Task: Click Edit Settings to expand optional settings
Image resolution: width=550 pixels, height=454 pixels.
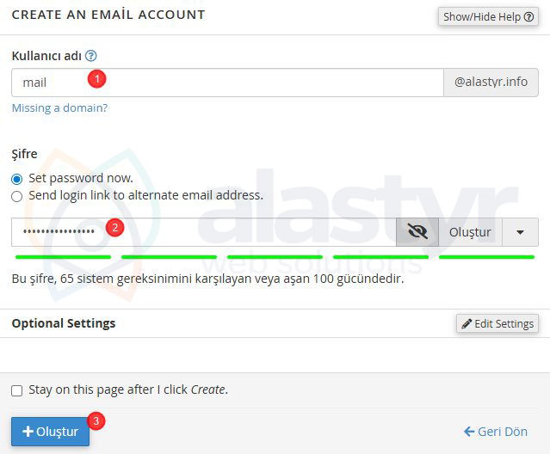Action: point(497,323)
